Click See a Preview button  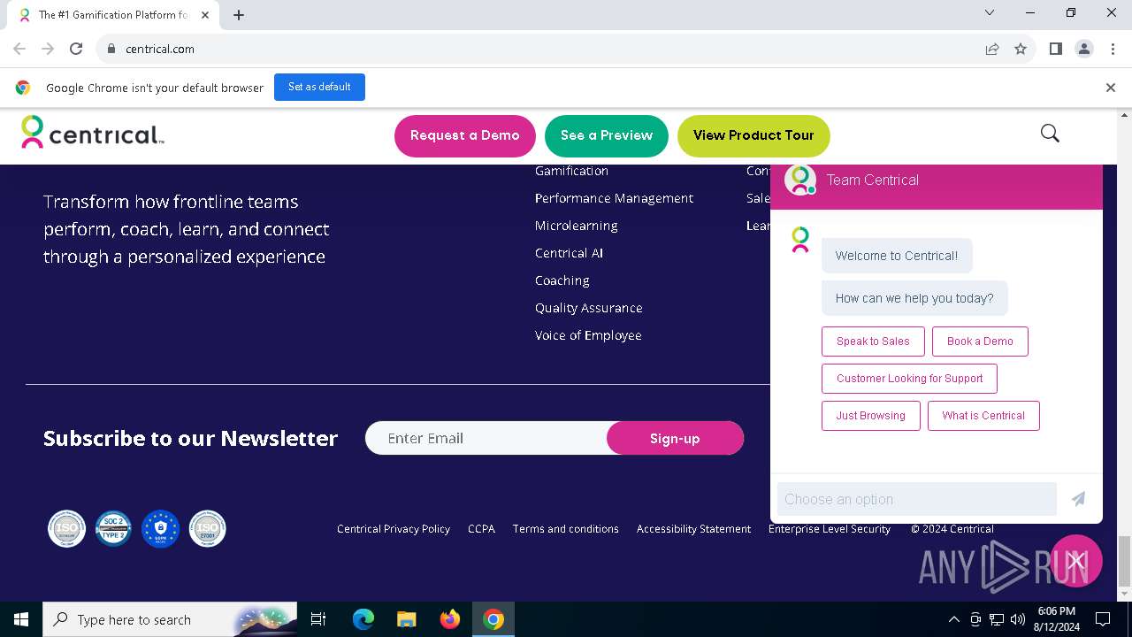tap(607, 135)
